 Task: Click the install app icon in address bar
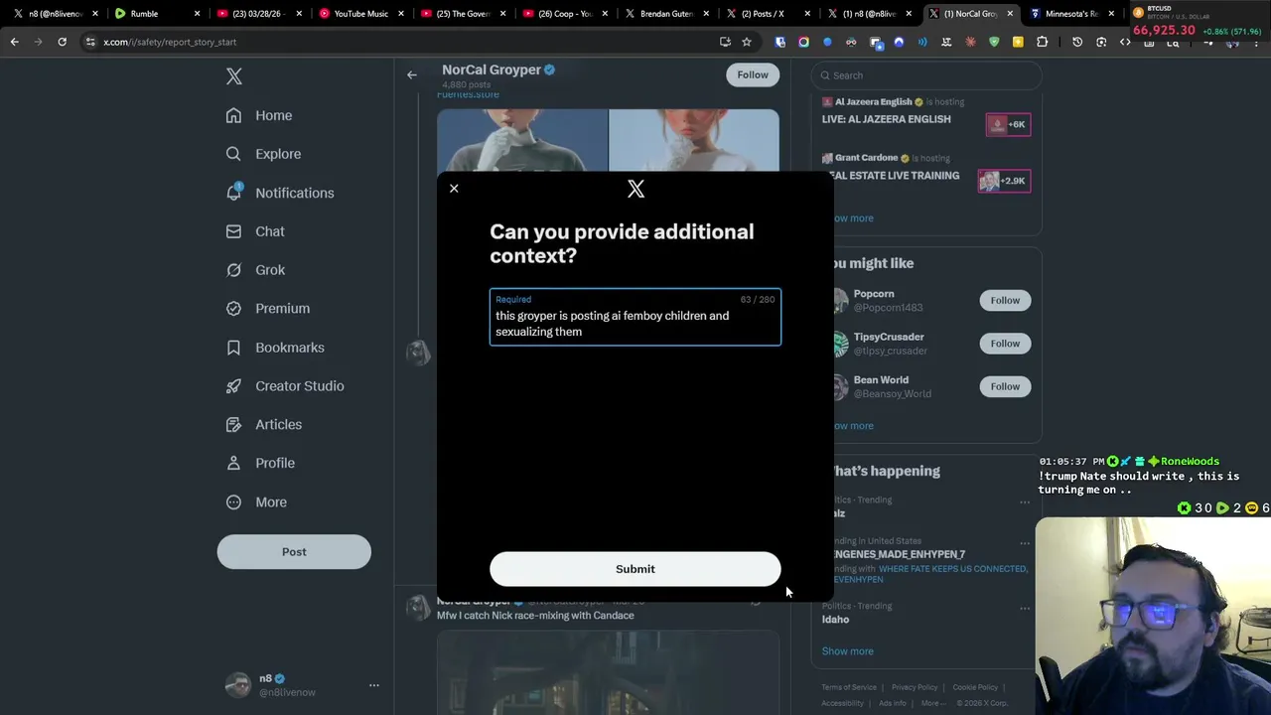[725, 42]
